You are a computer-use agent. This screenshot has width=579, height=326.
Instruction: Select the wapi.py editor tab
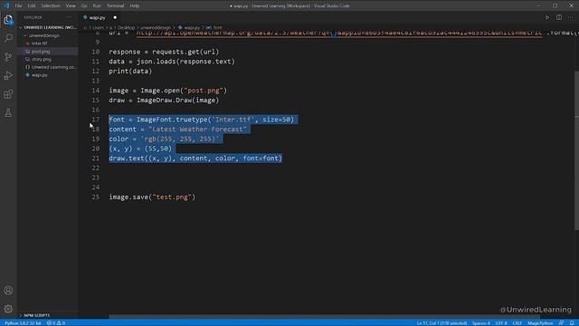coord(97,17)
